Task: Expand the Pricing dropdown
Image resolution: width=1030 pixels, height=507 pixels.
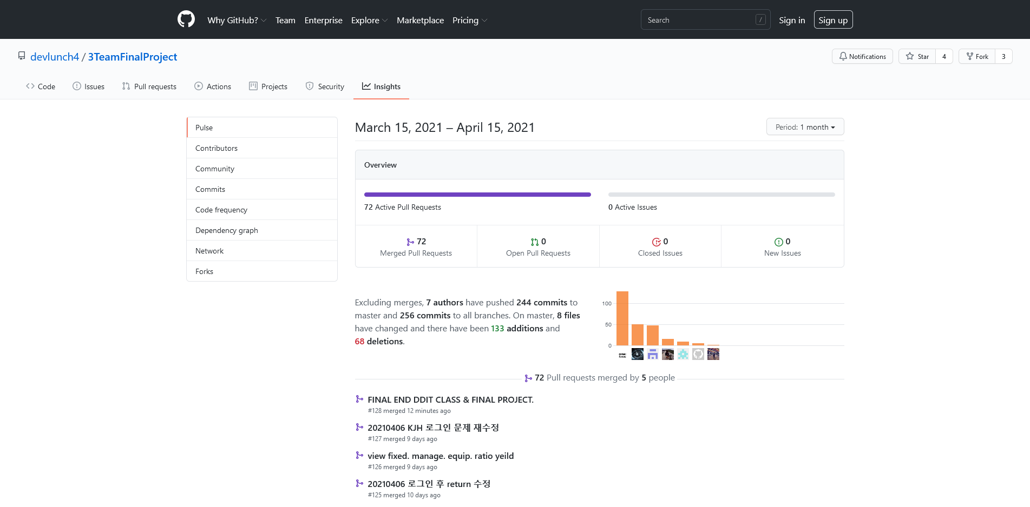Action: point(469,20)
